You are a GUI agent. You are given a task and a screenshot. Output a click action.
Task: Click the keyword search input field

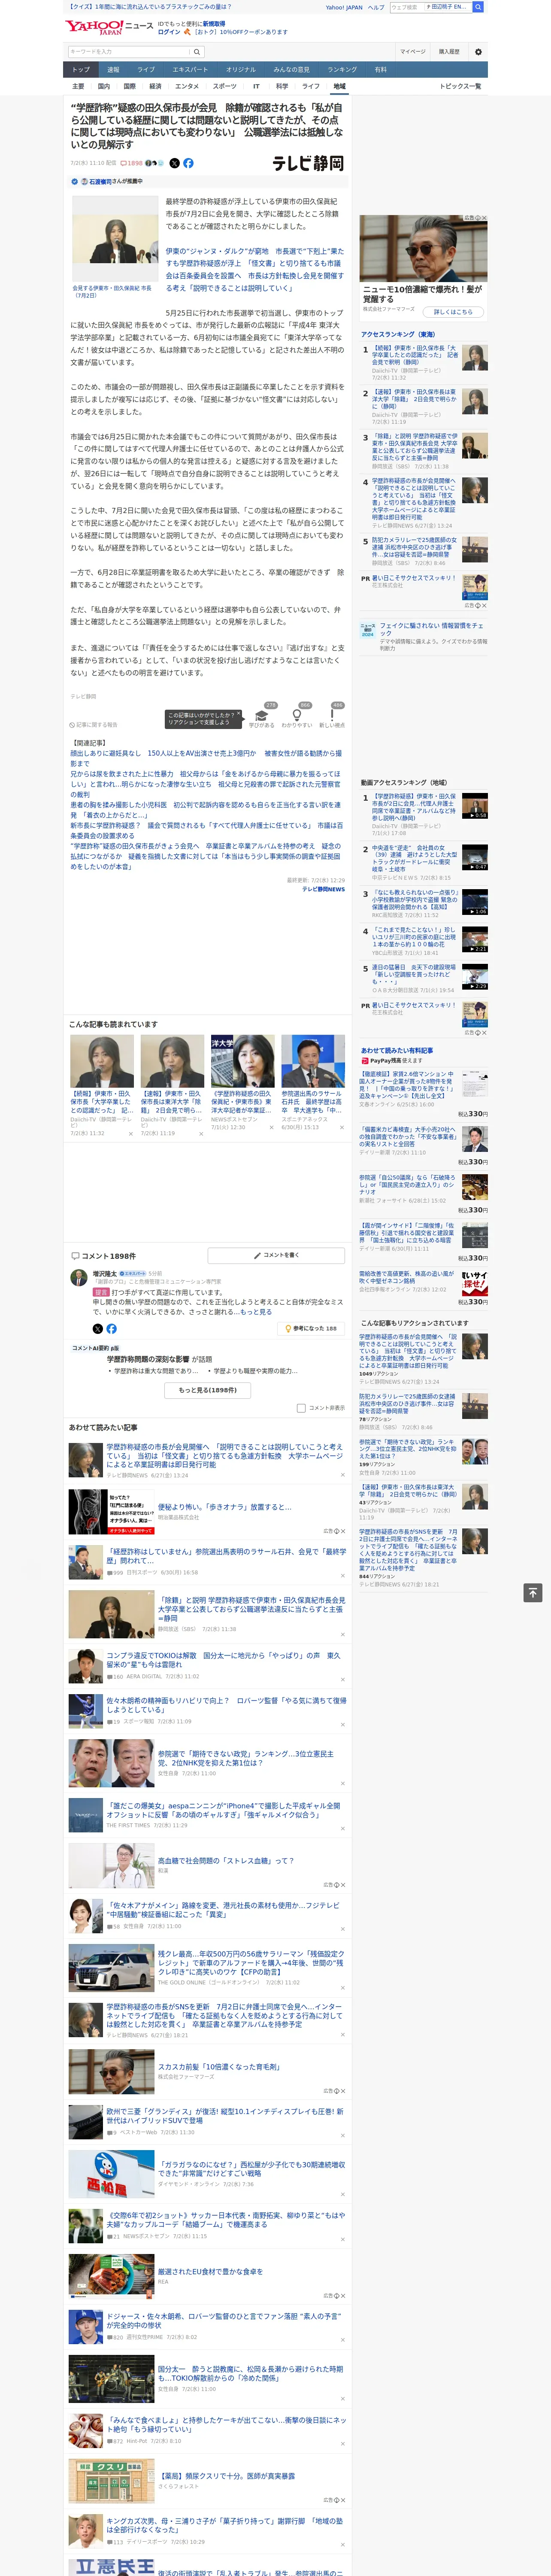pyautogui.click(x=129, y=52)
